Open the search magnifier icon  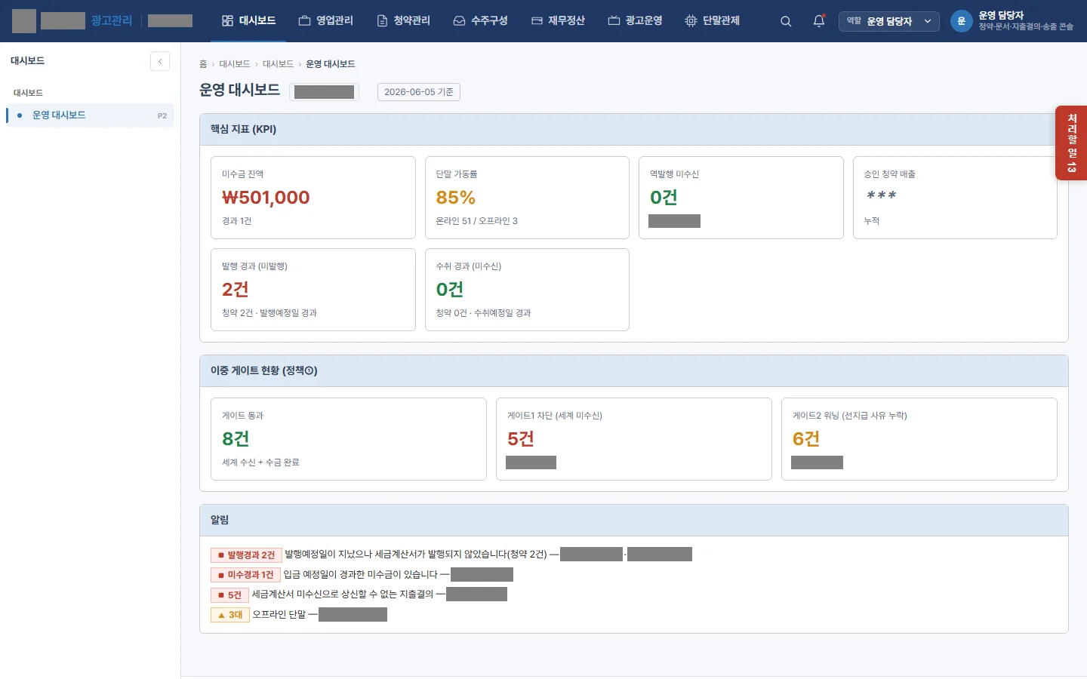(786, 21)
